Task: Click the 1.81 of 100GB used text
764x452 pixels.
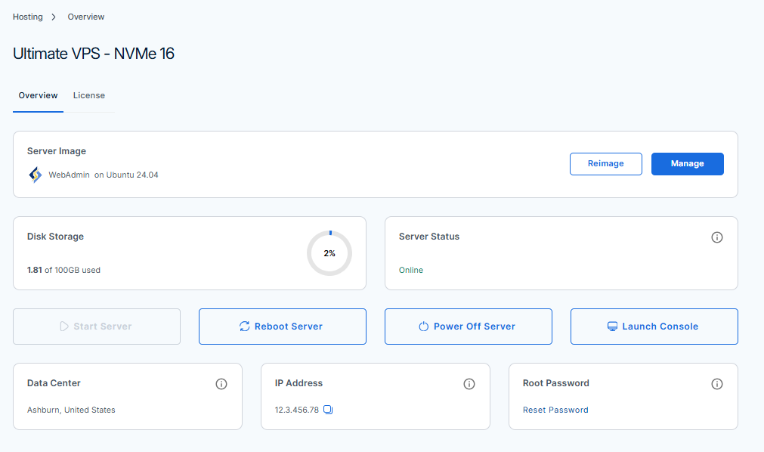Action: (63, 270)
